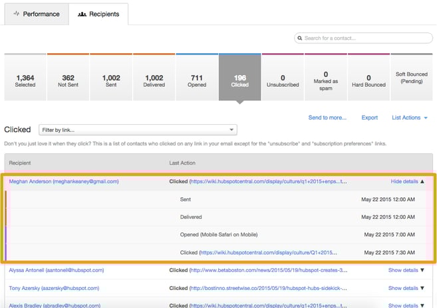Select the 1,002 Sent tile
Screen dimensions: 437x308
(111, 81)
